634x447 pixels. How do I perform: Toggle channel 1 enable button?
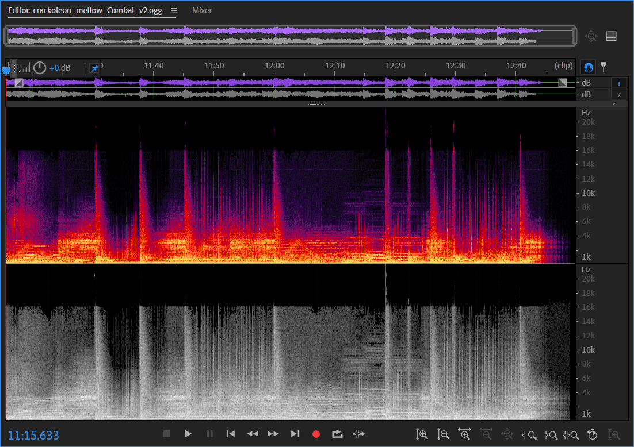click(618, 83)
